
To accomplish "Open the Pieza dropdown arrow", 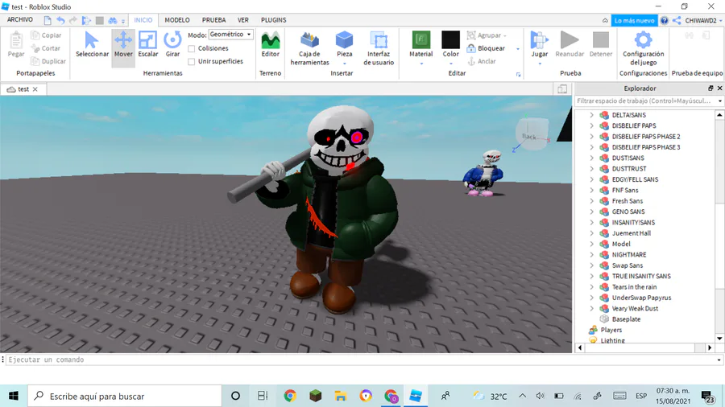I will click(345, 64).
